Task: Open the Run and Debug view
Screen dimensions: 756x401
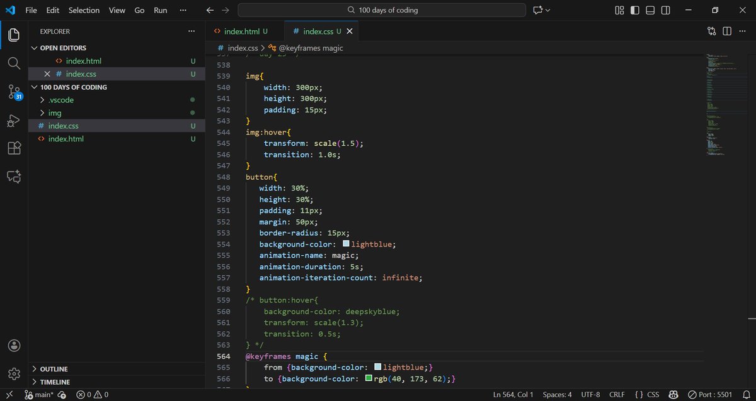Action: point(14,120)
